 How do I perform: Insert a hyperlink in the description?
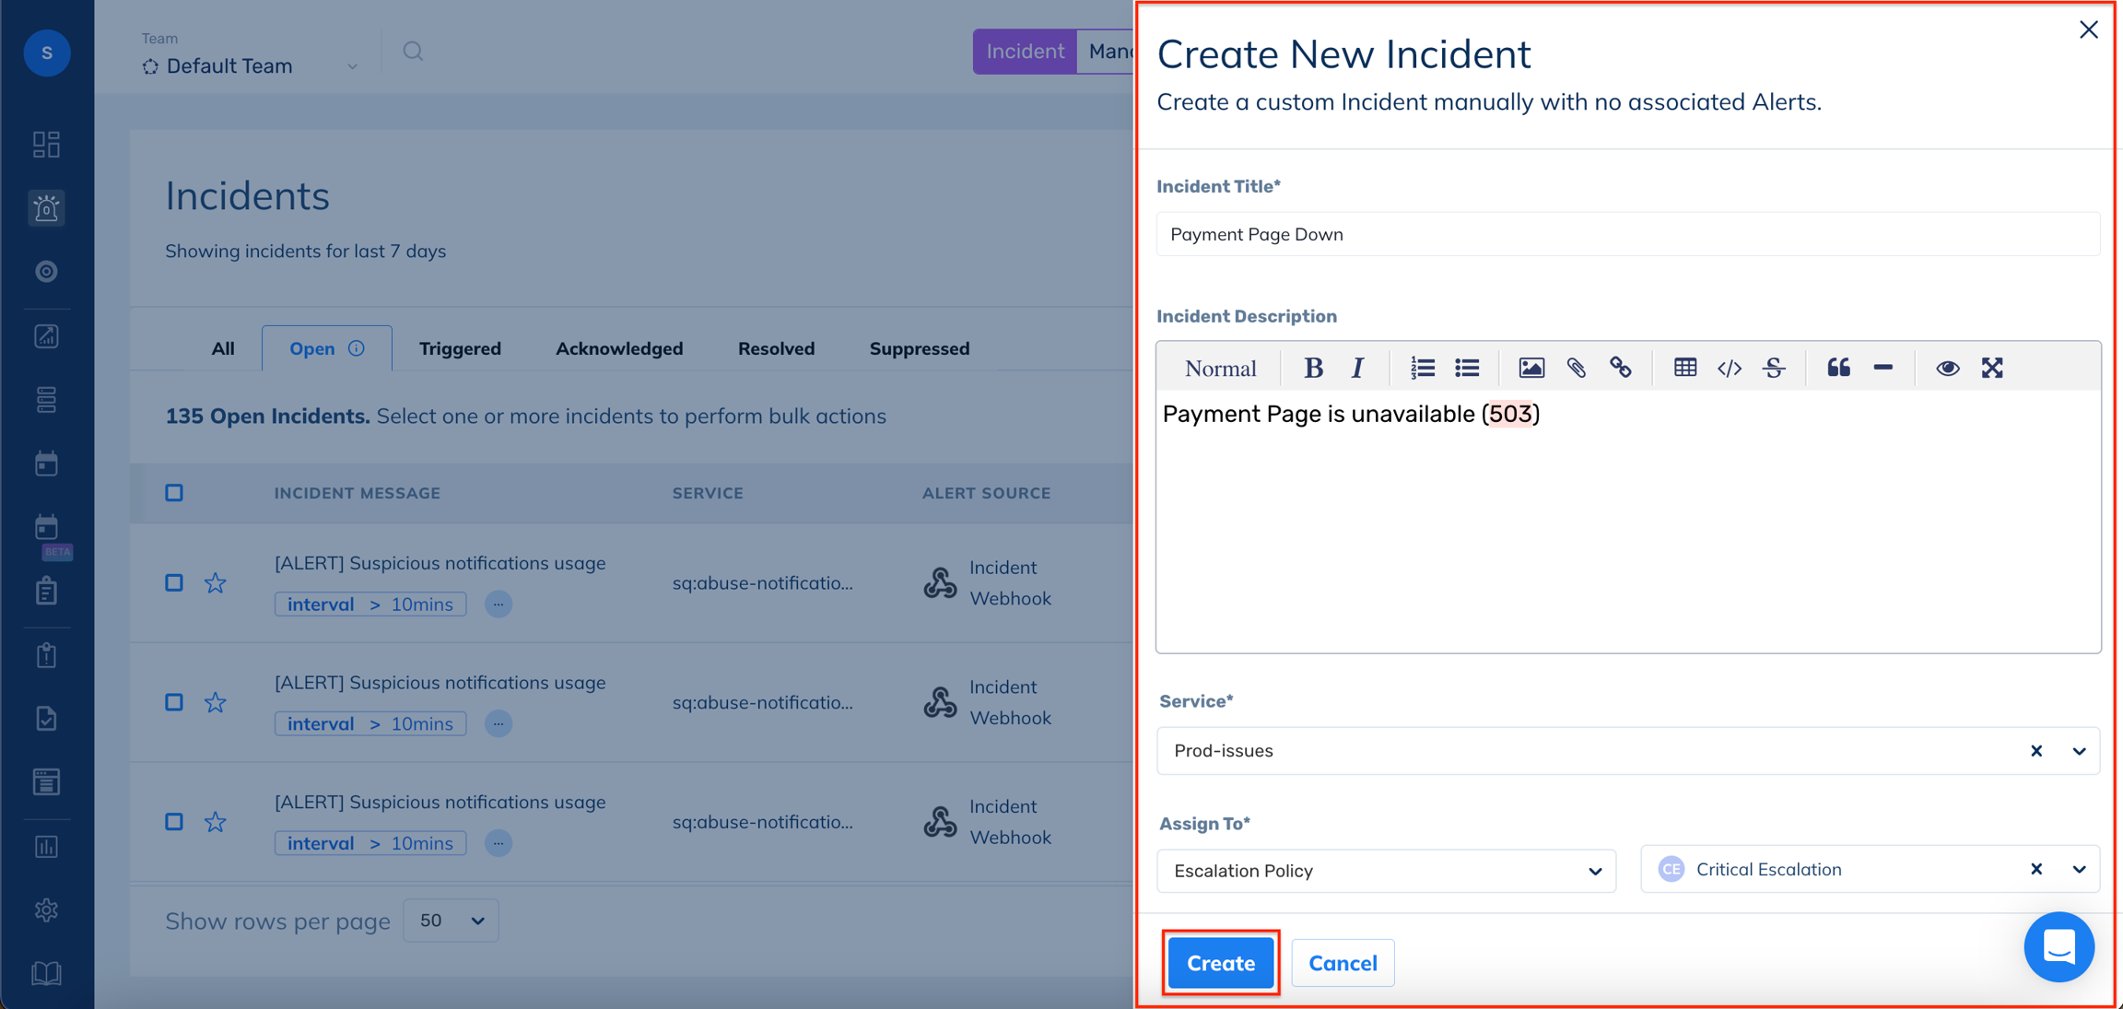pyautogui.click(x=1621, y=369)
